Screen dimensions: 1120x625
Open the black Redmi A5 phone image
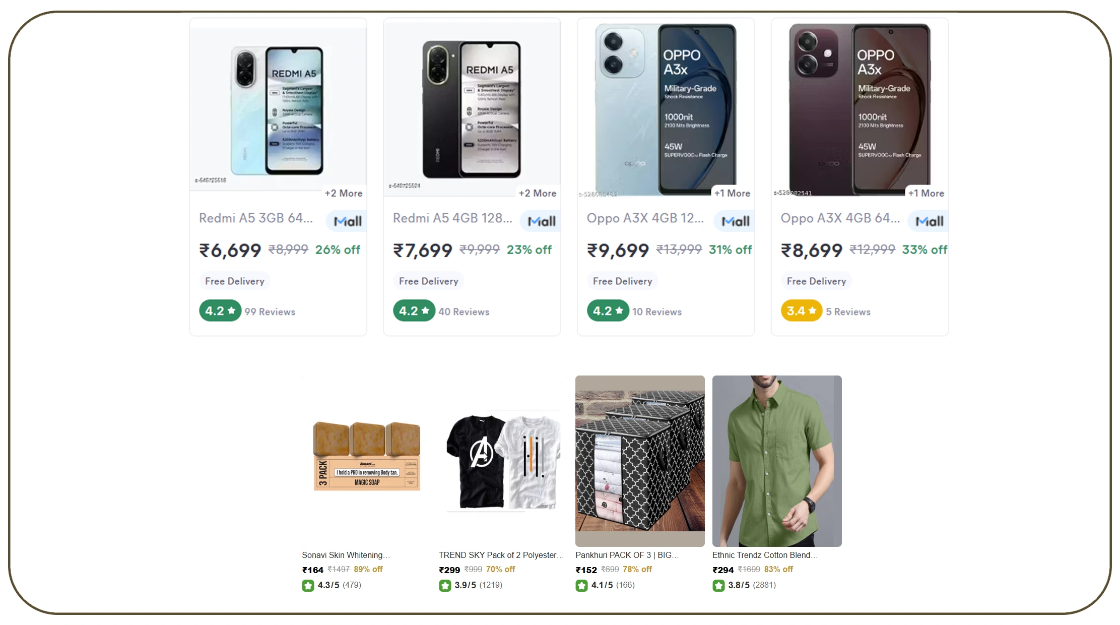[472, 110]
